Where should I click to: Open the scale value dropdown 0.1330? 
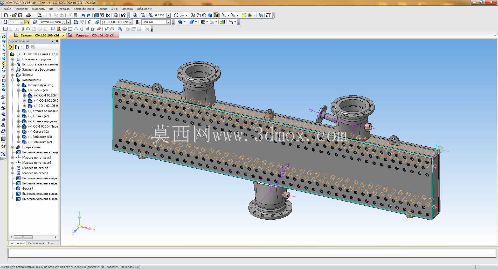click(x=169, y=15)
